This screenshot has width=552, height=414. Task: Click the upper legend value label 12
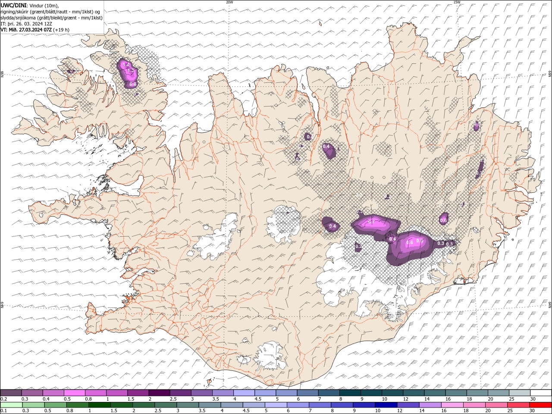[405, 399]
